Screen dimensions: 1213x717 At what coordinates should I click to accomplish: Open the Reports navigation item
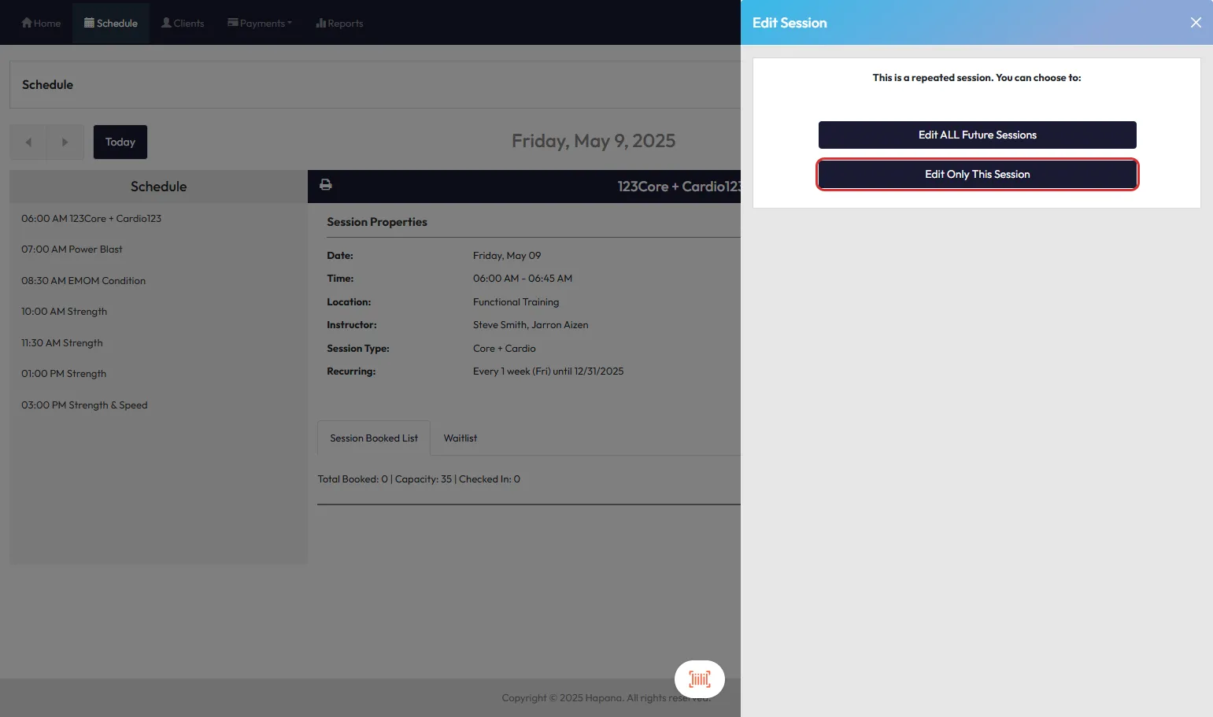point(339,23)
